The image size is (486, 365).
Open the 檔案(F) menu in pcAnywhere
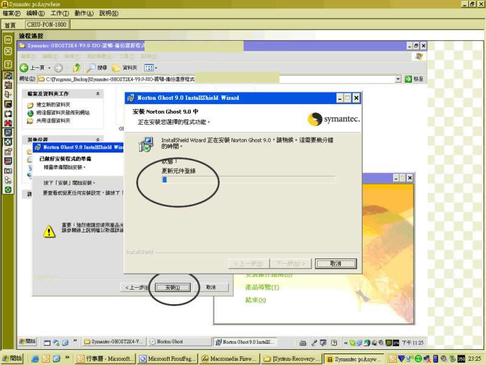coord(12,13)
